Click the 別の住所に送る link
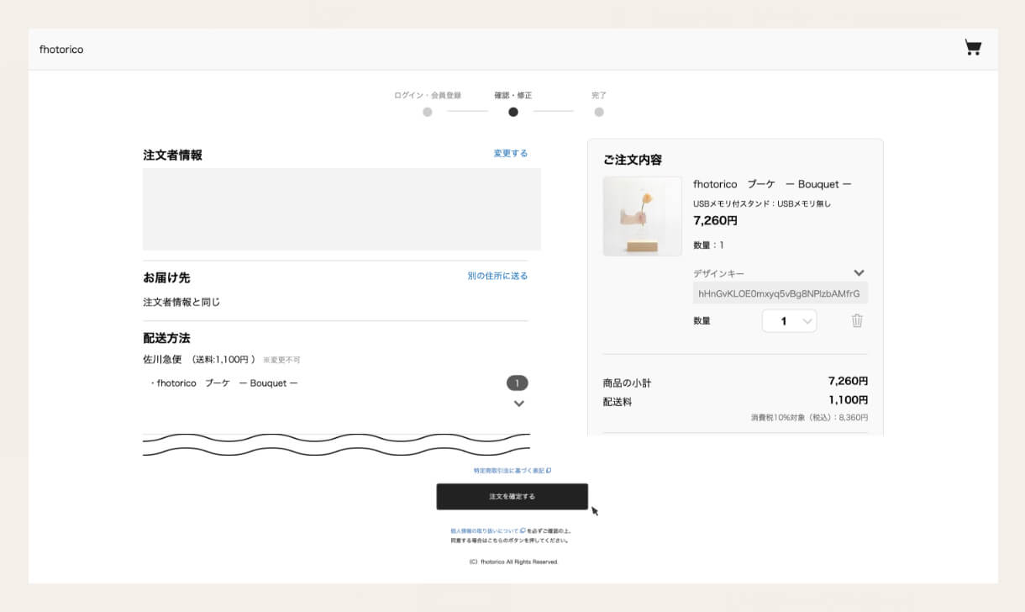Viewport: 1025px width, 612px height. coord(497,276)
